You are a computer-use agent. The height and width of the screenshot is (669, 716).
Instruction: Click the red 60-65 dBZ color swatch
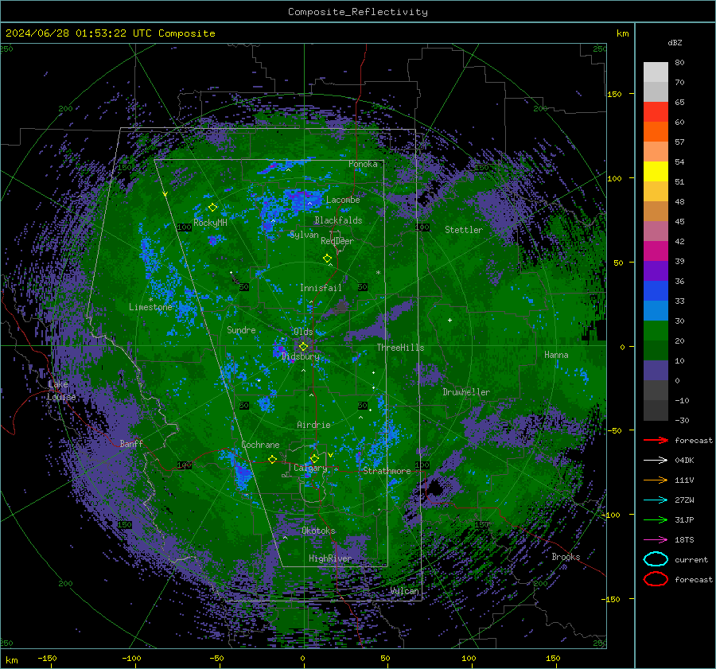(x=656, y=112)
